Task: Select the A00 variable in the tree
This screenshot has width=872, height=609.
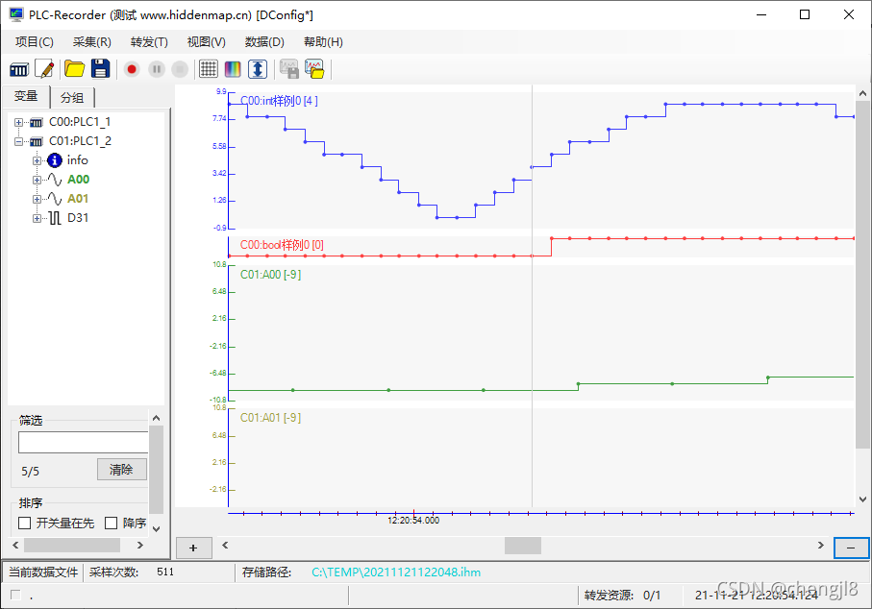Action: pyautogui.click(x=79, y=180)
